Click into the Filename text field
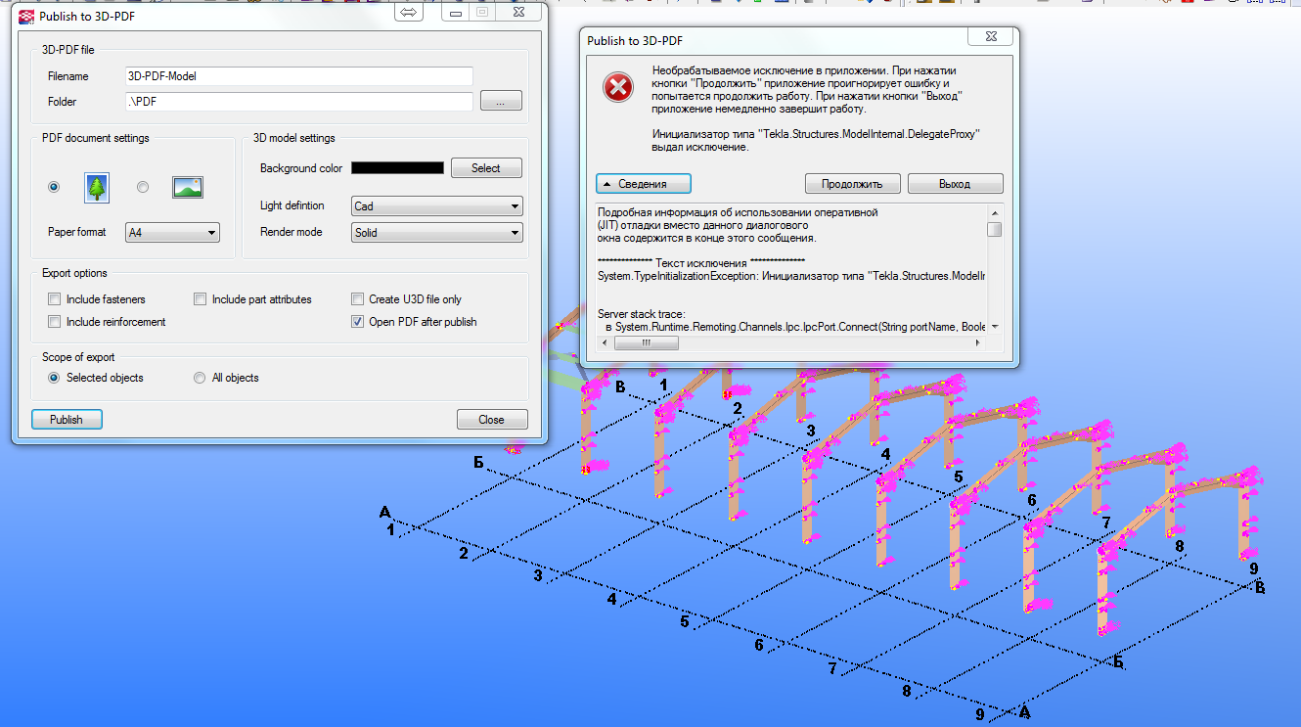1301x727 pixels. (x=299, y=76)
